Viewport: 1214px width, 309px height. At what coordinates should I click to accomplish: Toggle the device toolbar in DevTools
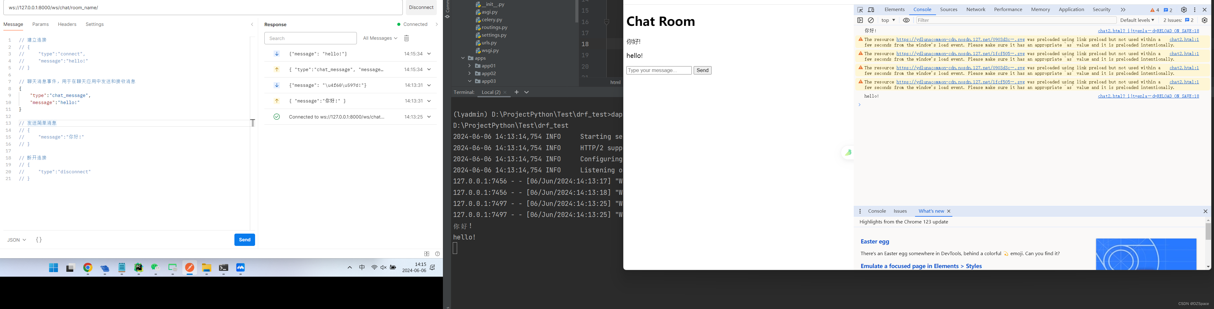870,10
